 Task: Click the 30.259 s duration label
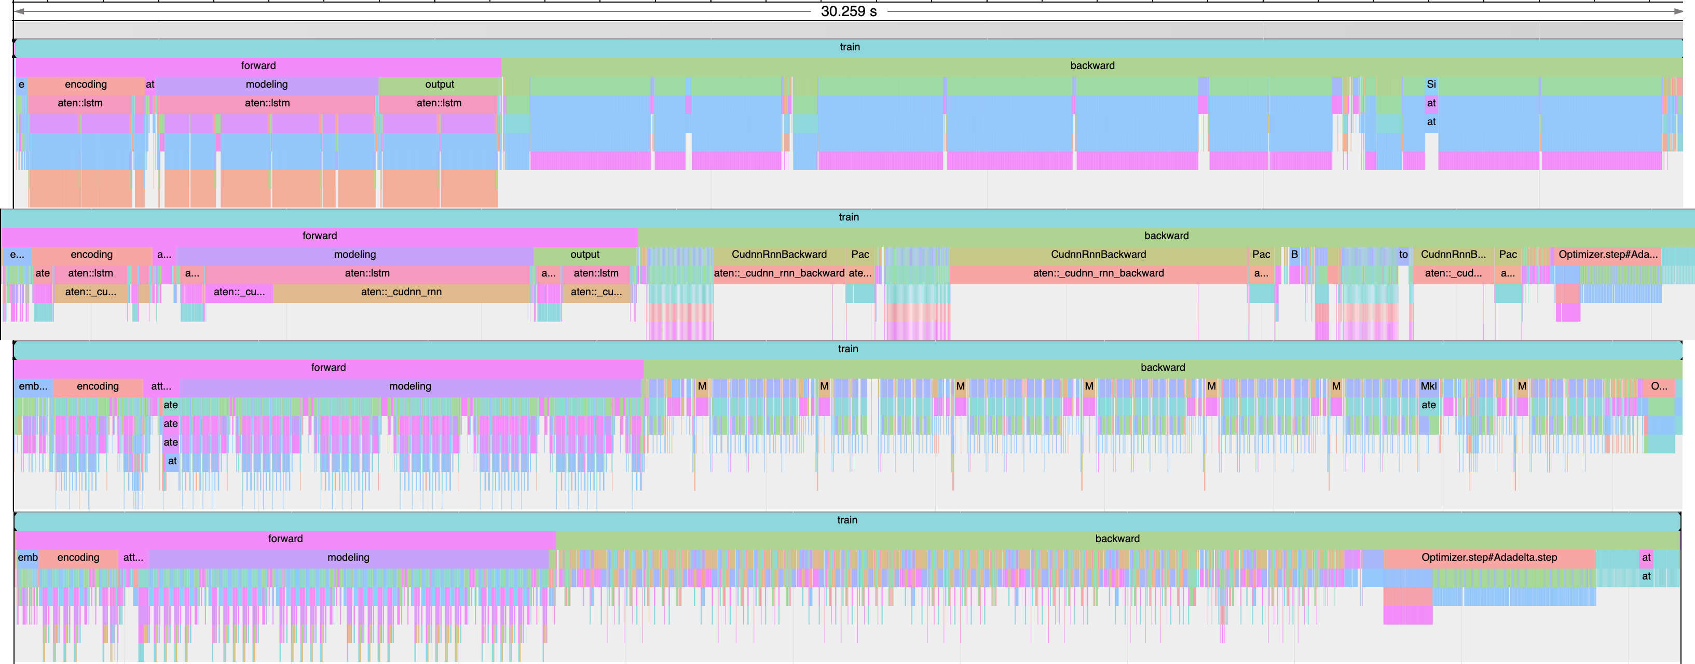click(848, 11)
